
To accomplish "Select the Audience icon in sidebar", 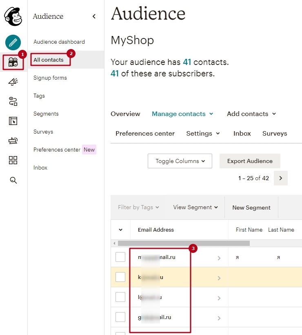I will (13, 61).
